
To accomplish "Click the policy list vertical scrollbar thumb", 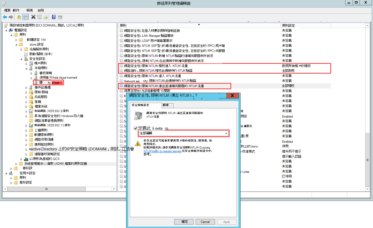I will coord(367,160).
